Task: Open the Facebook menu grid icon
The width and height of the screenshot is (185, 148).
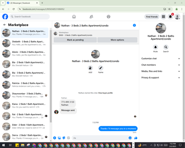Action: [164, 17]
